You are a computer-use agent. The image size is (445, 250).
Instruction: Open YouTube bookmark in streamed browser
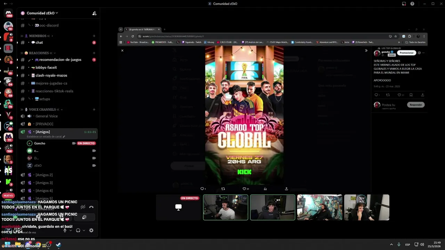coord(138,42)
